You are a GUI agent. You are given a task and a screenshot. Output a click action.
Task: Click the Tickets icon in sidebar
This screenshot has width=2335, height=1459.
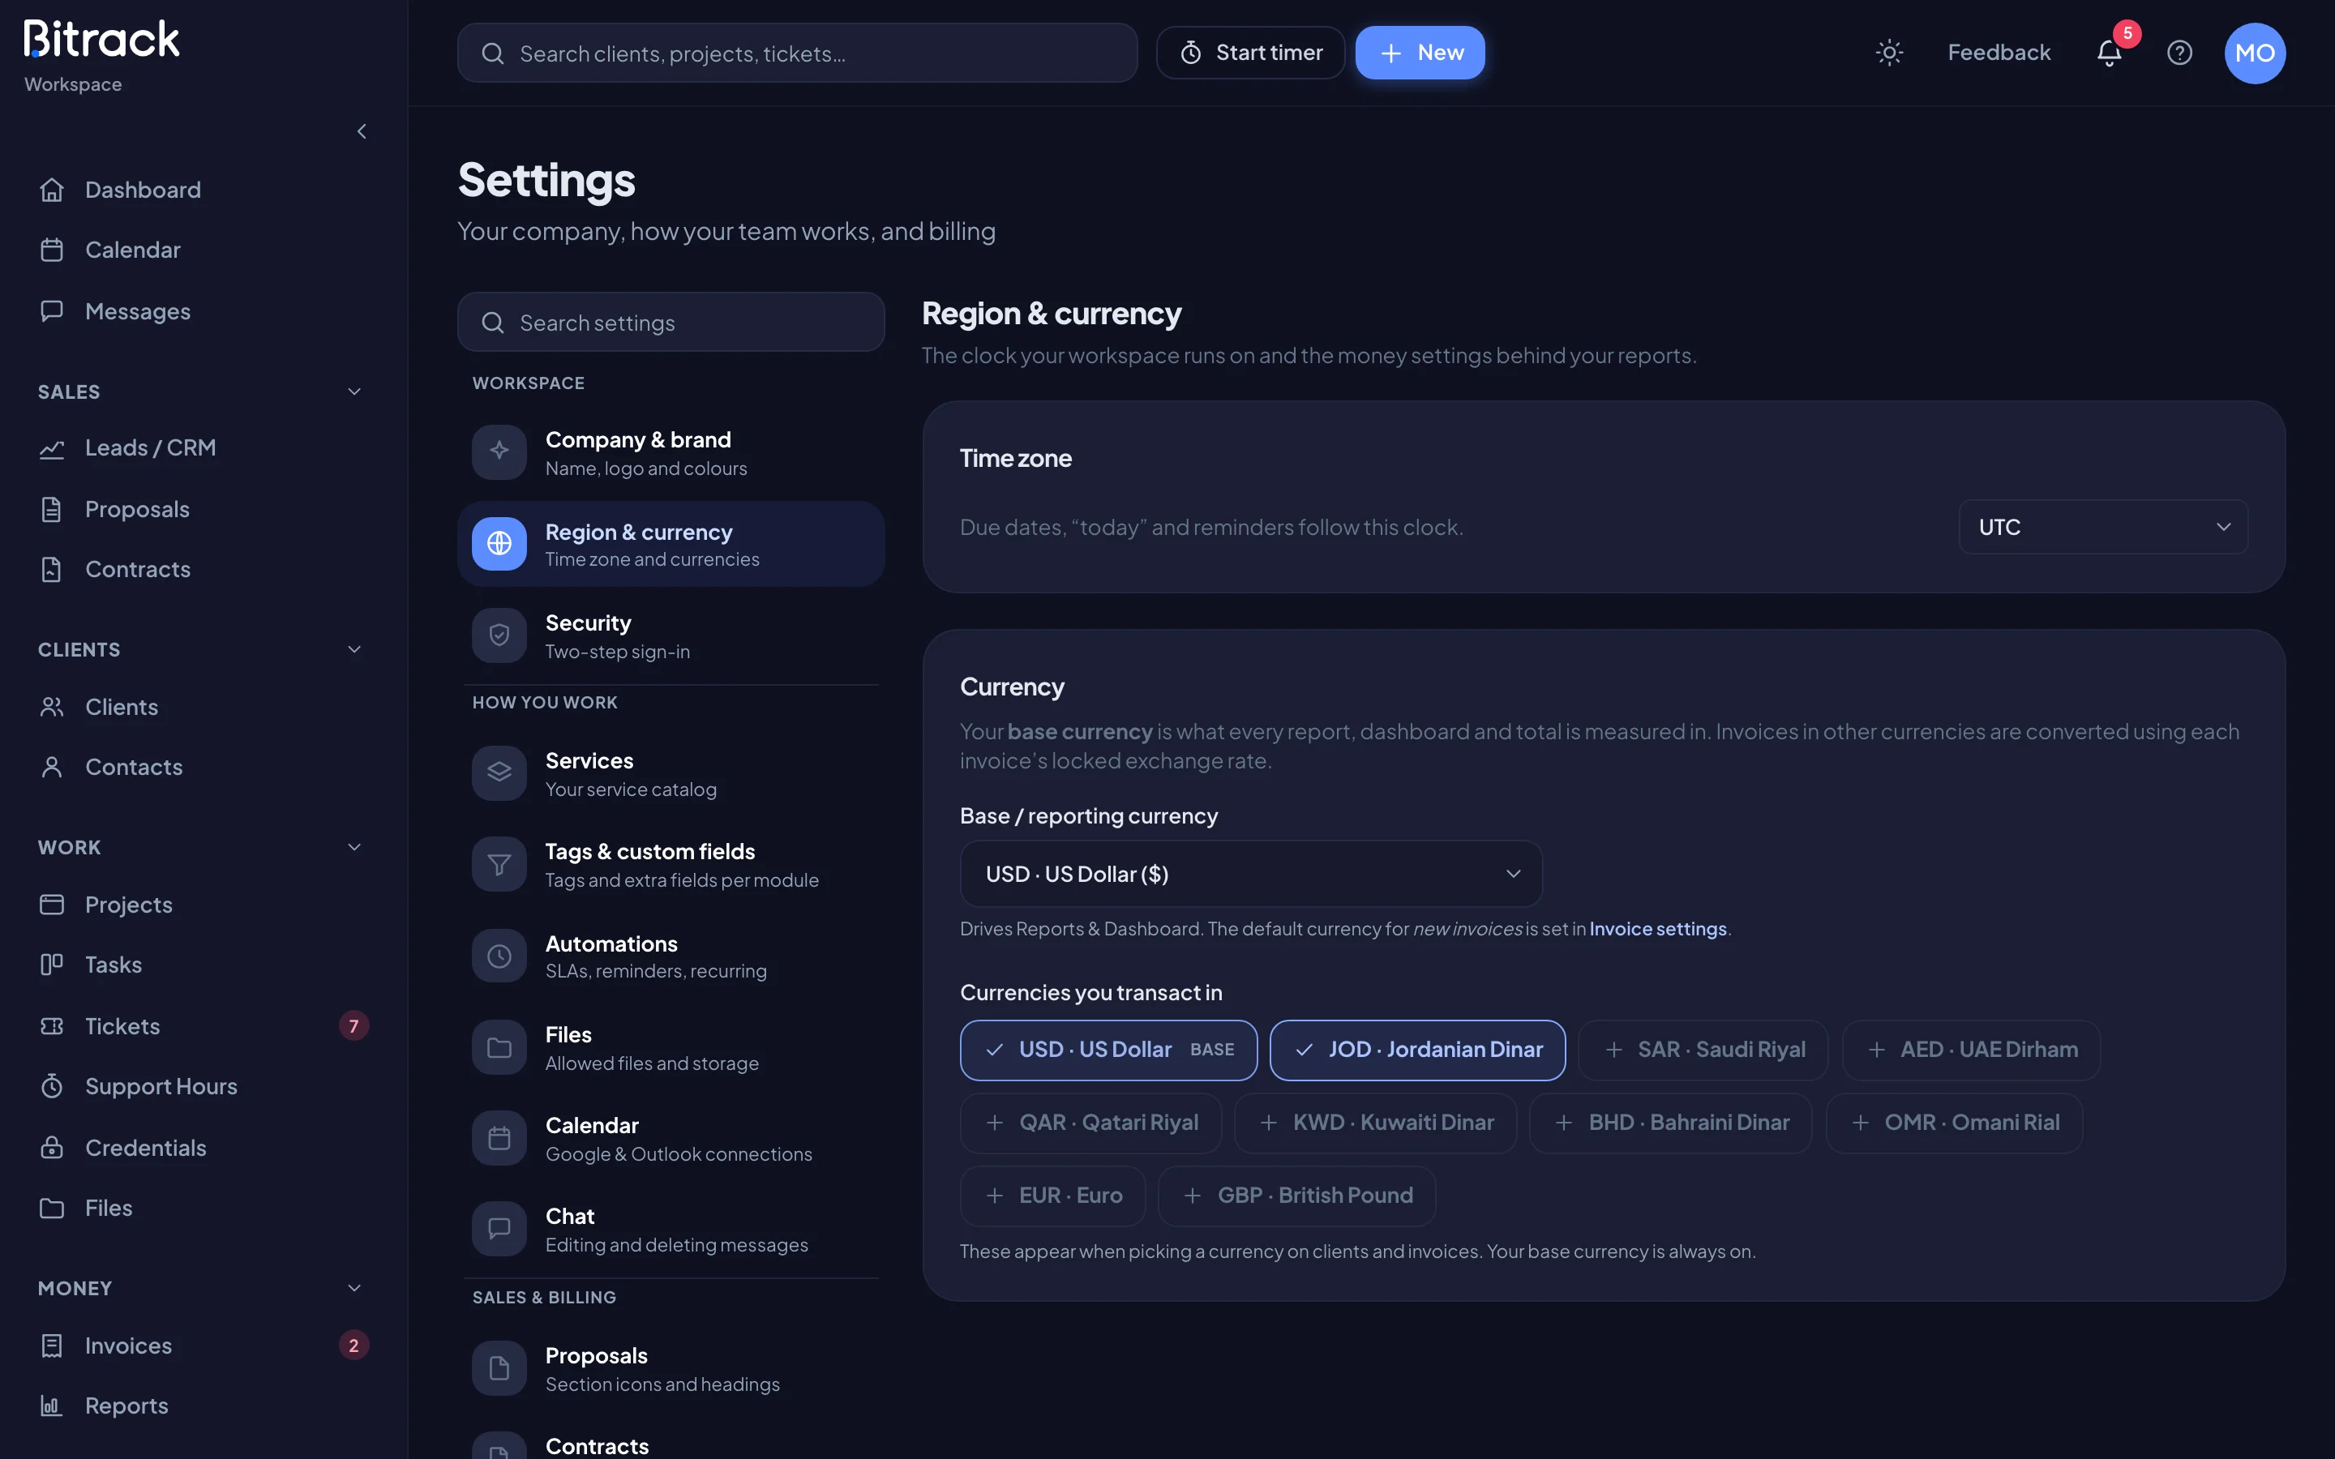click(x=52, y=1025)
